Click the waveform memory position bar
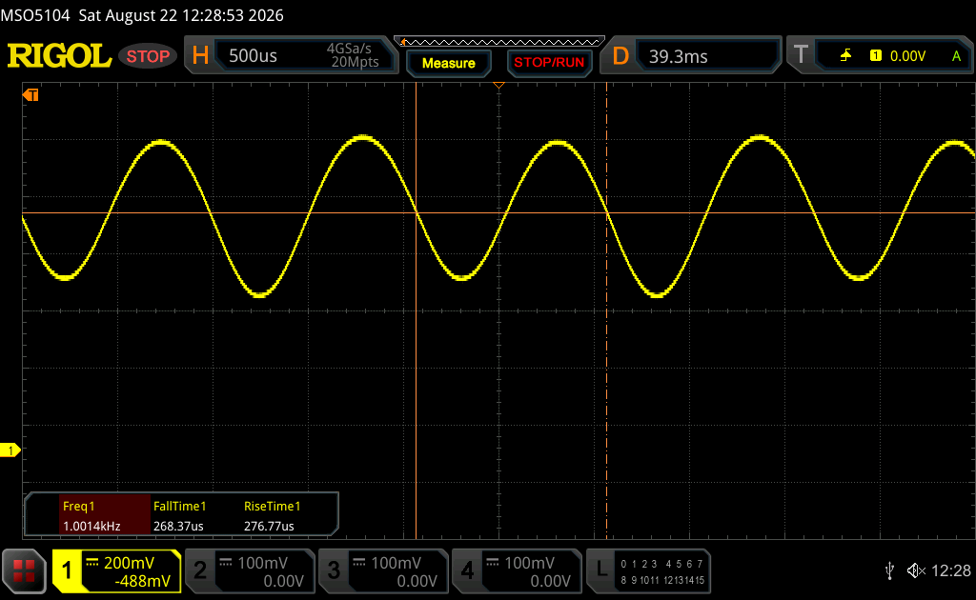Image resolution: width=976 pixels, height=600 pixels. coord(499,42)
